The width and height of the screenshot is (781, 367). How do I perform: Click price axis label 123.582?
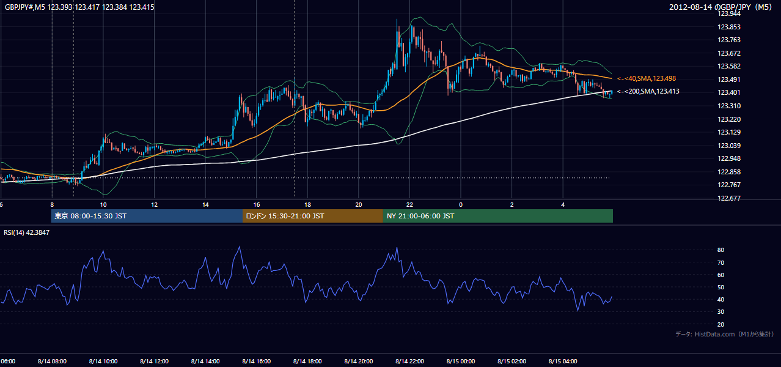point(728,66)
